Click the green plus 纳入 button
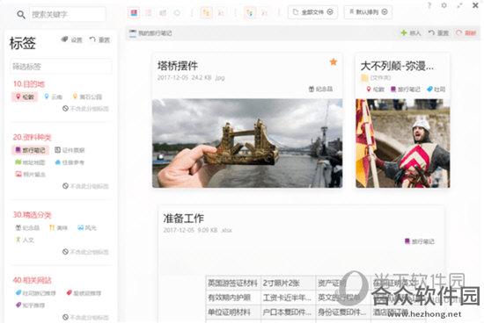This screenshot has width=484, height=323. coord(411,32)
